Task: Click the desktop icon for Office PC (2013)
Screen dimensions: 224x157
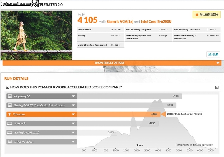Action: (x=10, y=141)
